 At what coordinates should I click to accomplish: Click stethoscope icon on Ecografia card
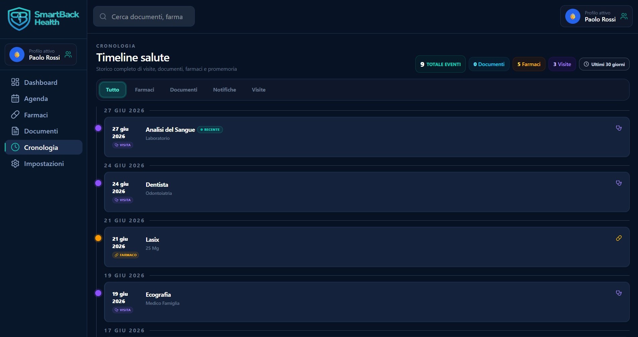(619, 293)
